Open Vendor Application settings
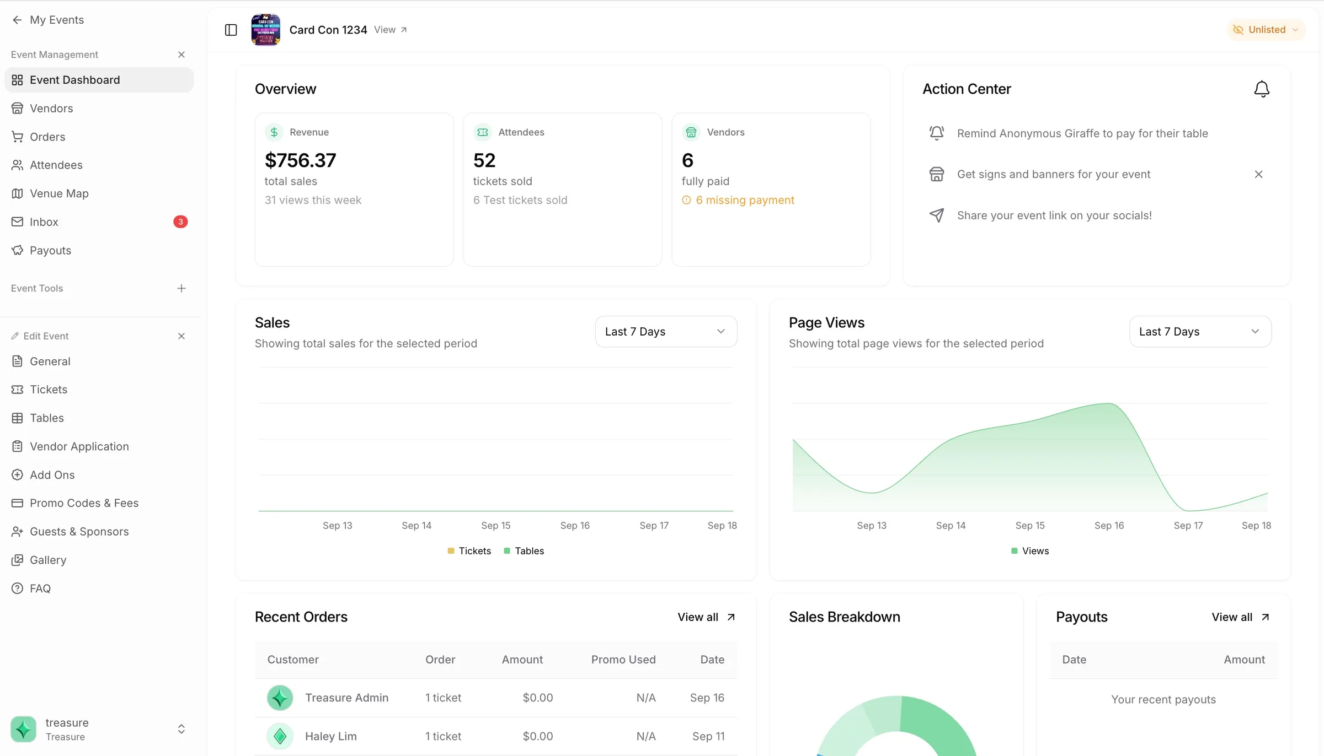Viewport: 1324px width, 756px height. coord(99,446)
